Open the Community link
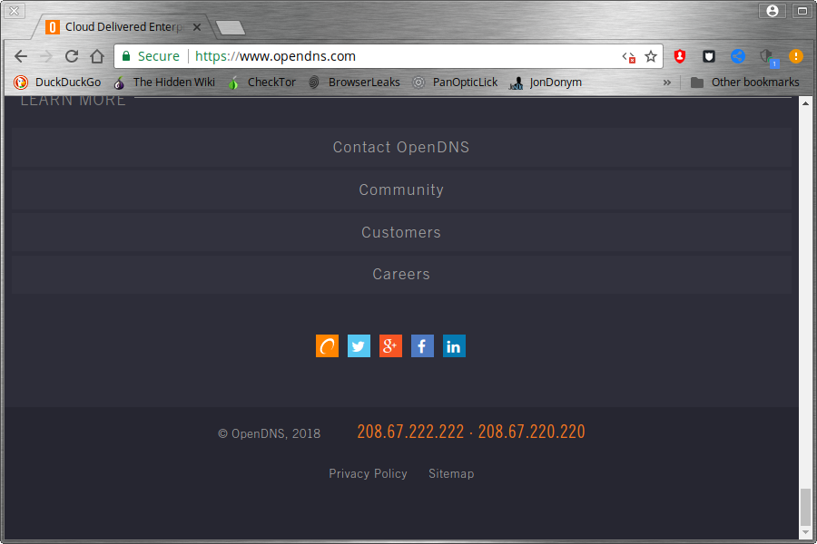This screenshot has height=544, width=817. (x=401, y=190)
